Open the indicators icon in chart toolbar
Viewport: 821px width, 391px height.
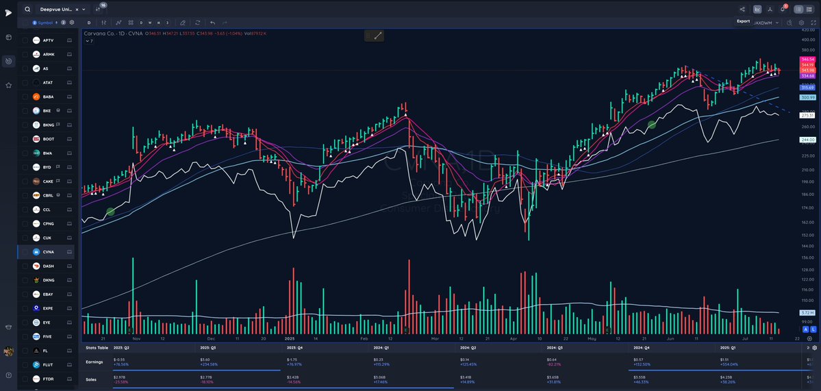point(118,23)
